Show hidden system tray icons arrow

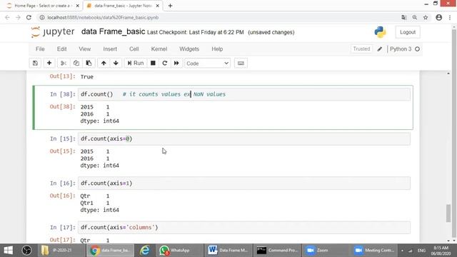[x=403, y=251]
